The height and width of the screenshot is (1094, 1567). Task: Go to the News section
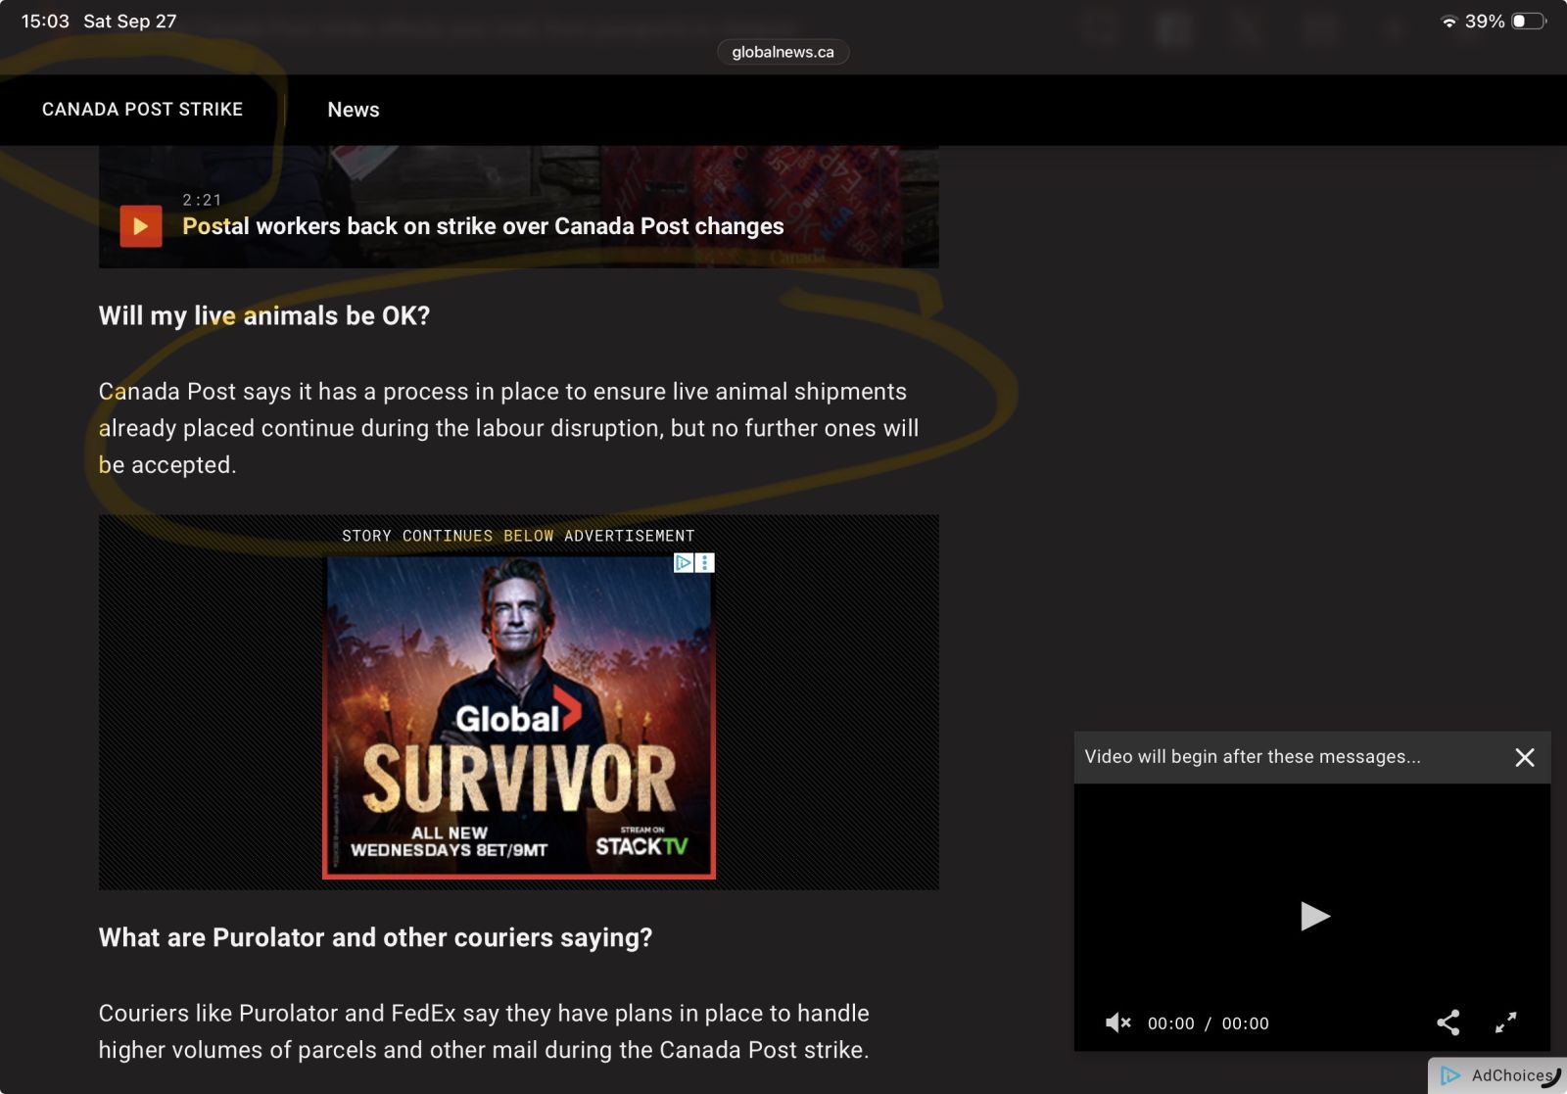[x=353, y=110]
